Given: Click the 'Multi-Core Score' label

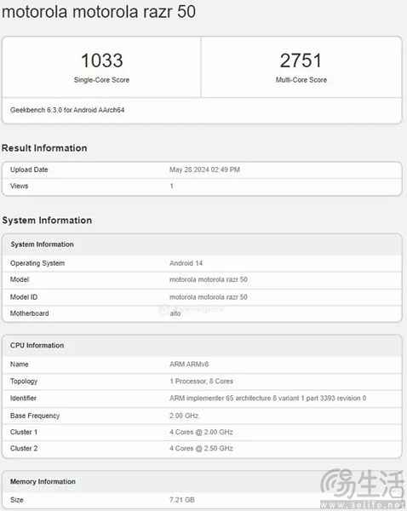Looking at the screenshot, I should (x=301, y=80).
